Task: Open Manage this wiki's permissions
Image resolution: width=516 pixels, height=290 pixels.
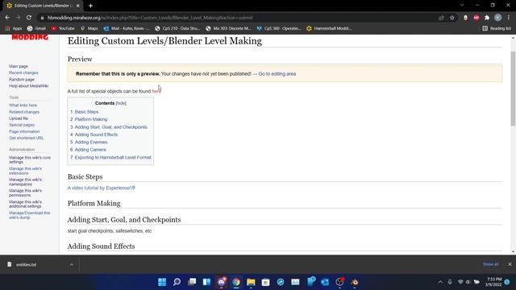Action: [x=25, y=193]
